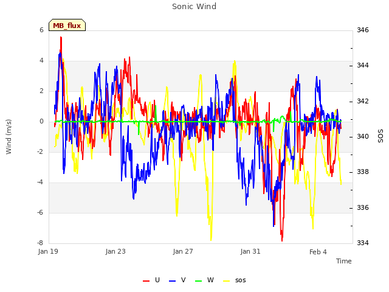Image resolution: width=389 pixels, height=292 pixels.
Task: Click the 6 left-axis value
Action: (41, 30)
